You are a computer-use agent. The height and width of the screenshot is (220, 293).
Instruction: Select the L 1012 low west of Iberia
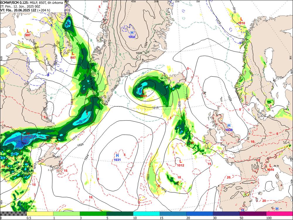coord(180,163)
